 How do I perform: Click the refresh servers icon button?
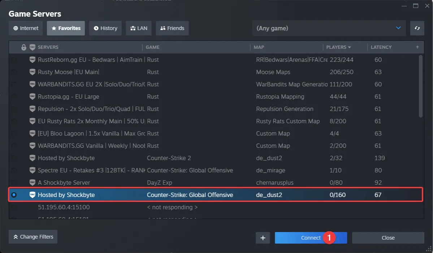click(417, 28)
